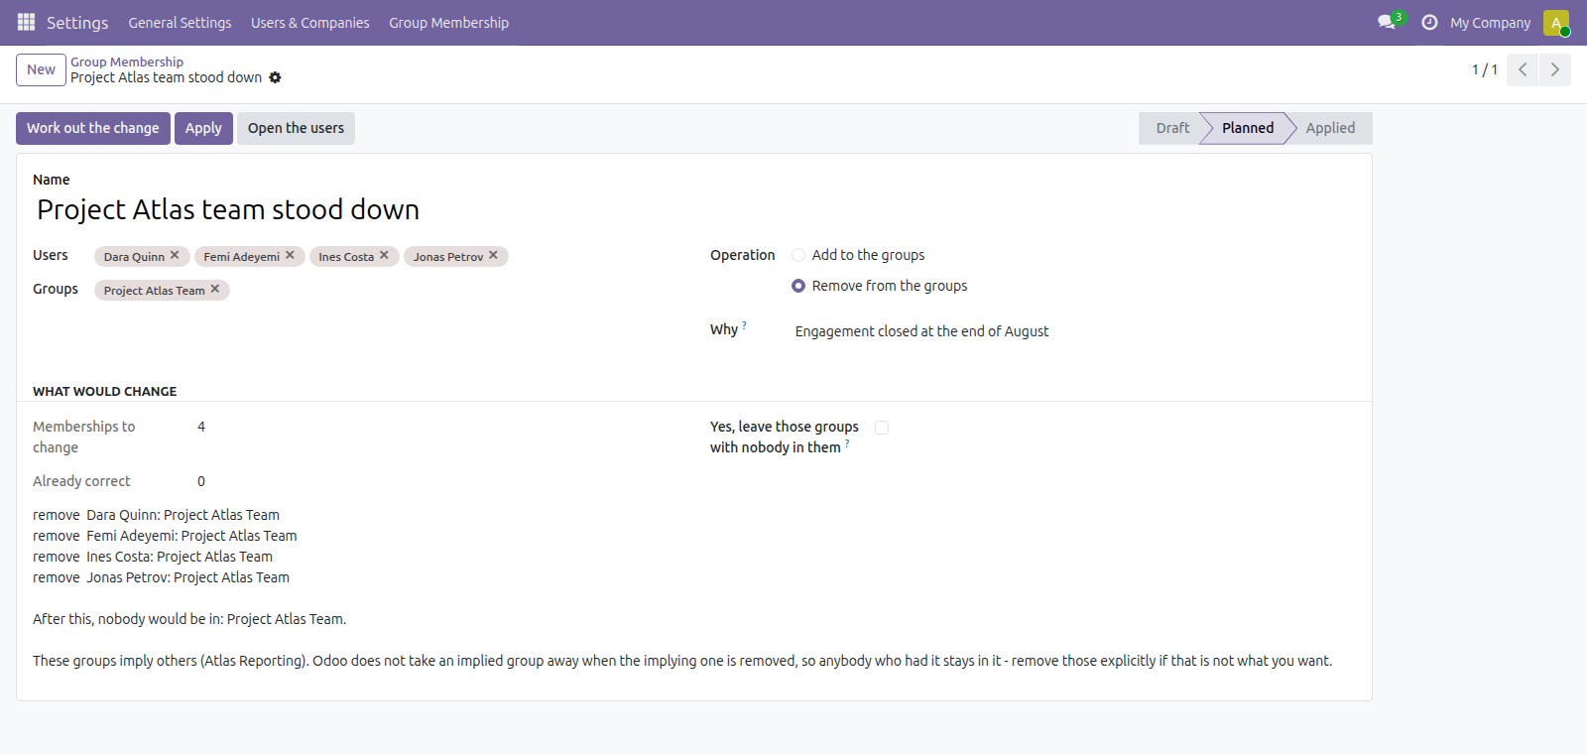Click Work out the change button
Image resolution: width=1587 pixels, height=754 pixels.
(x=93, y=128)
